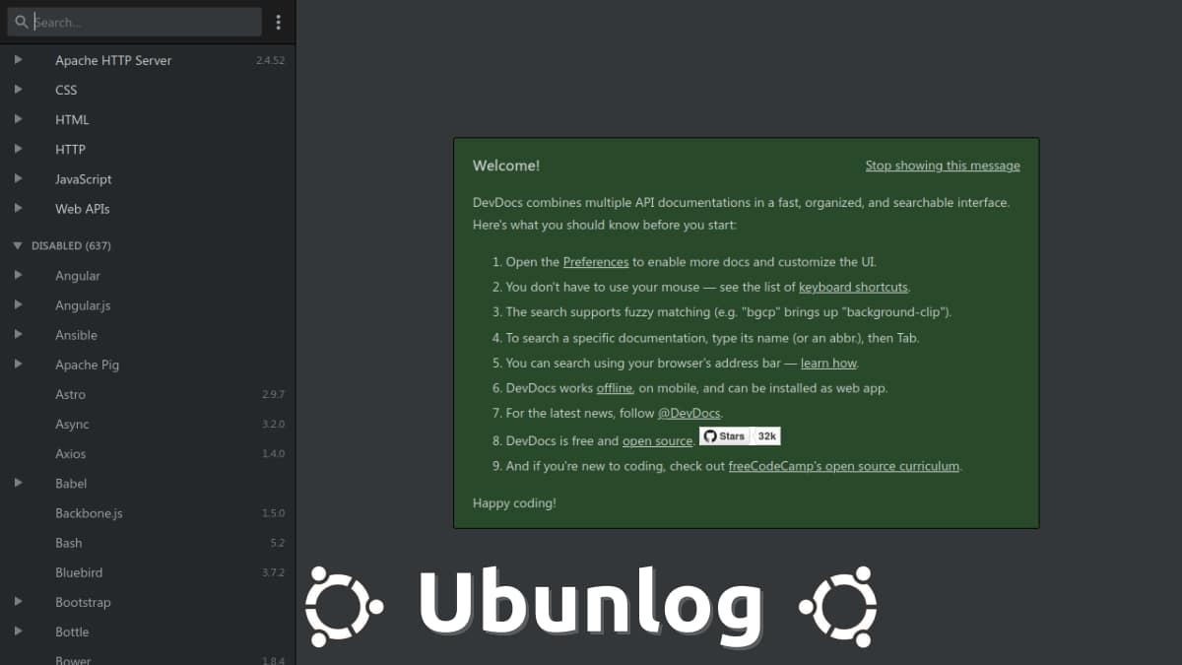The width and height of the screenshot is (1182, 665).
Task: Collapse the DISABLED (637) section
Action: (18, 245)
